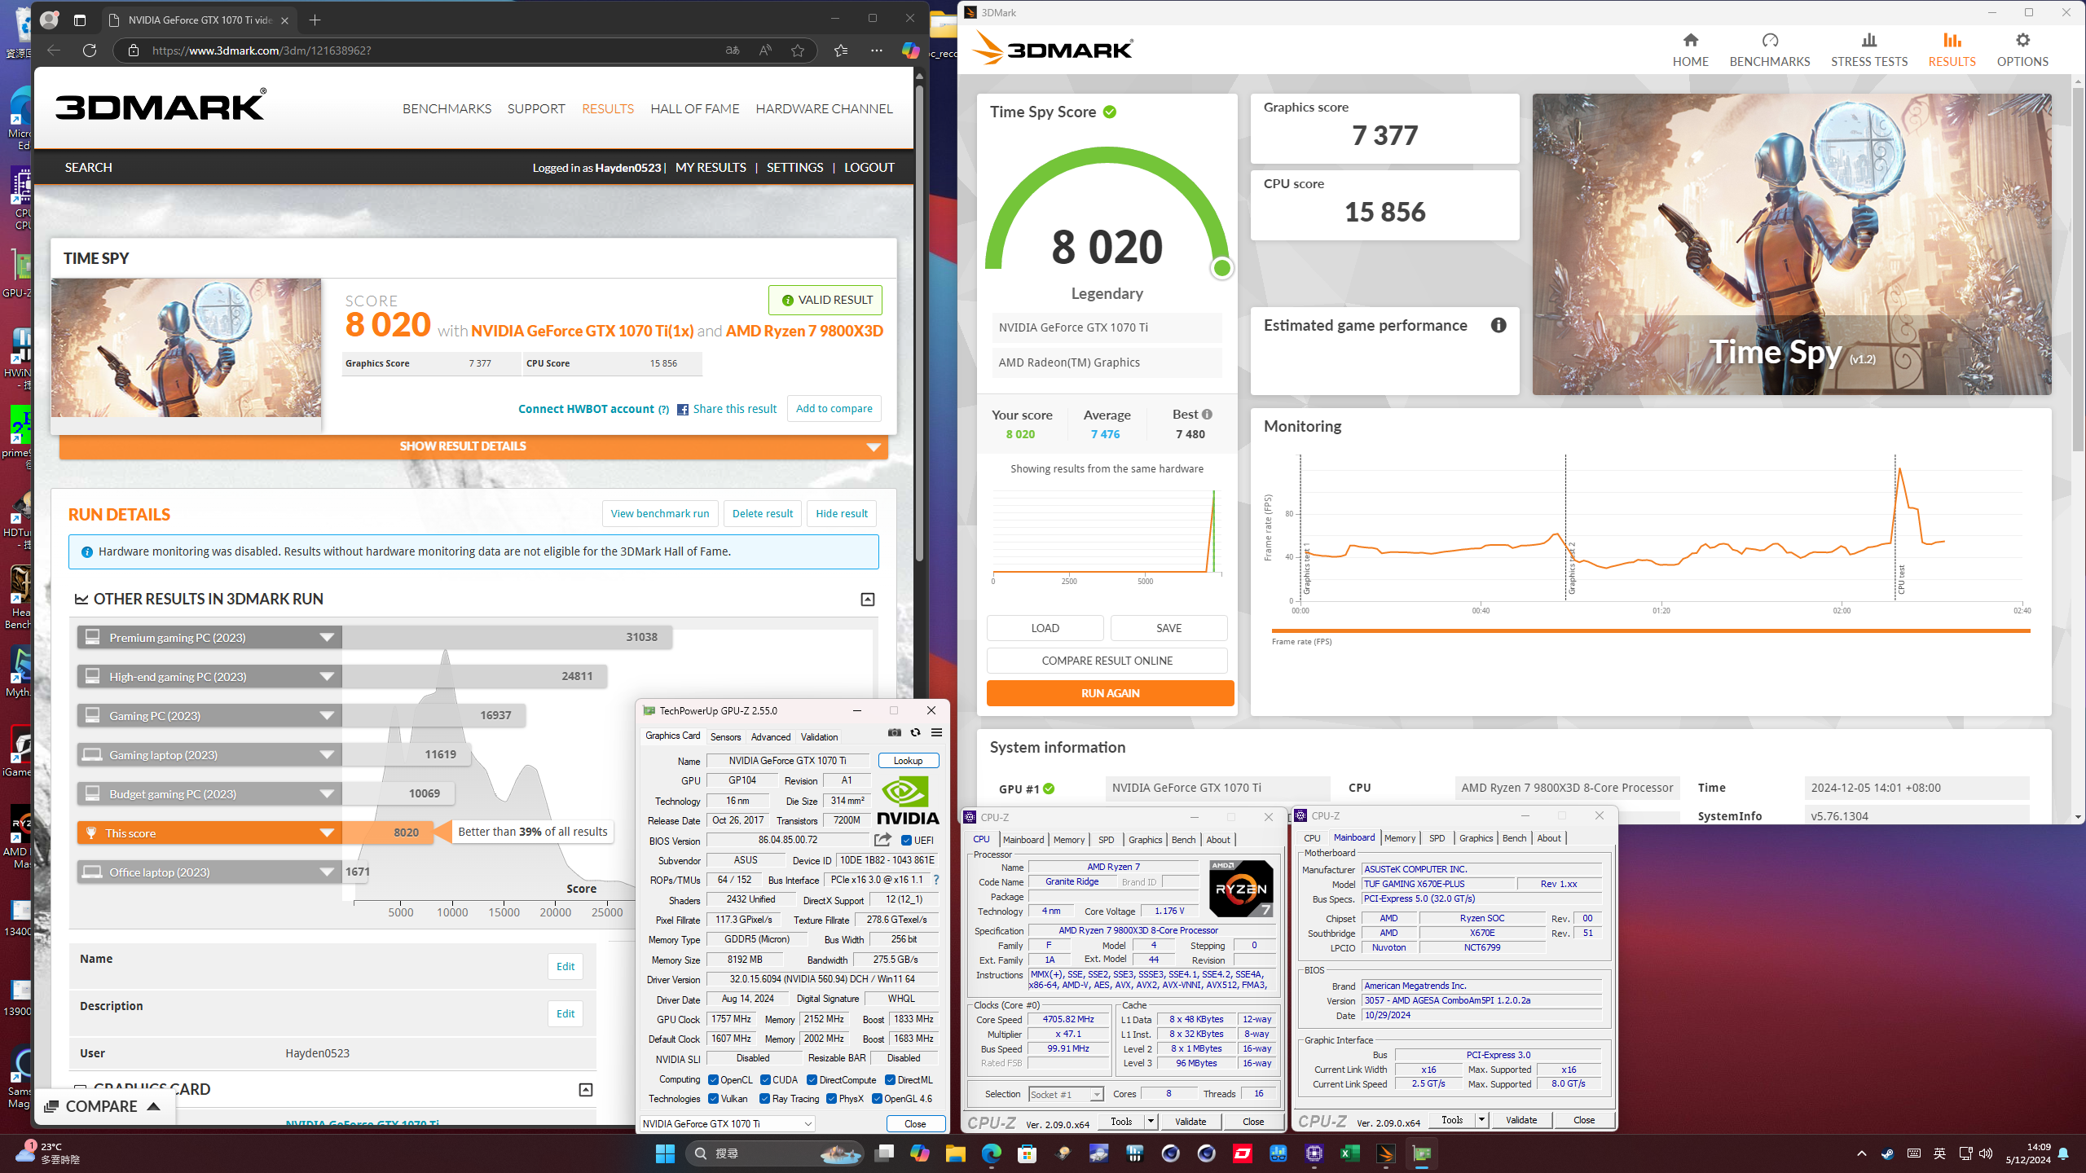Click GPU-Z refresh icon
Viewport: 2086px width, 1173px height.
(915, 732)
